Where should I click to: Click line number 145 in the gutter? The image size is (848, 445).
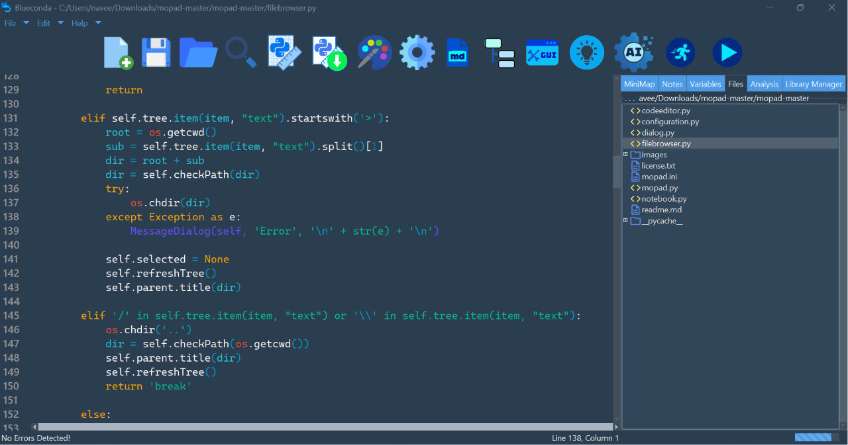(11, 316)
